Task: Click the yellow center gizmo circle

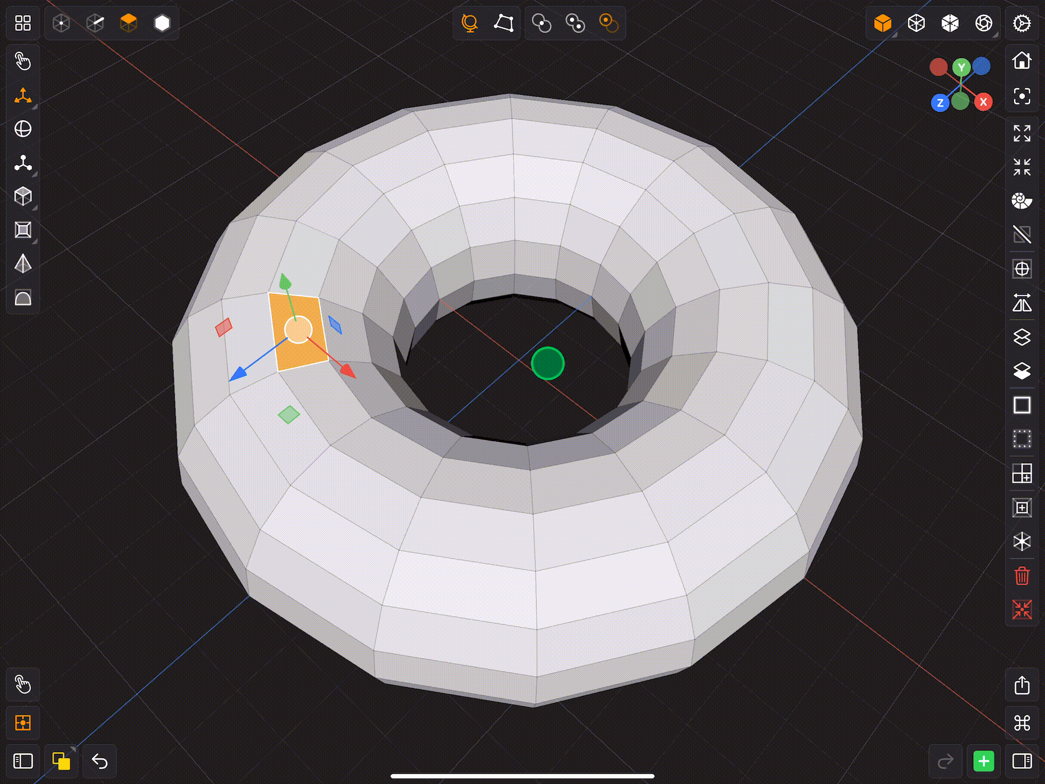Action: pos(298,329)
